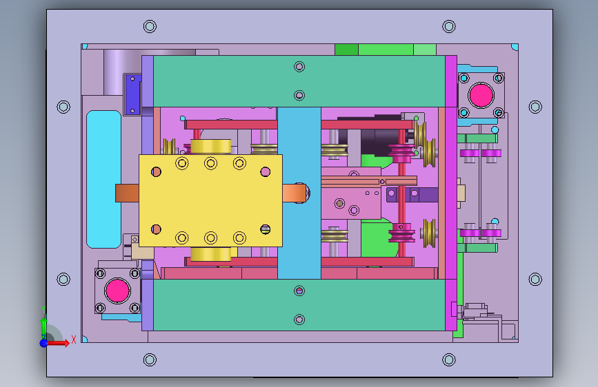Click the bottom-right mounting hole of base plate
The width and height of the screenshot is (598, 387).
pyautogui.click(x=449, y=359)
